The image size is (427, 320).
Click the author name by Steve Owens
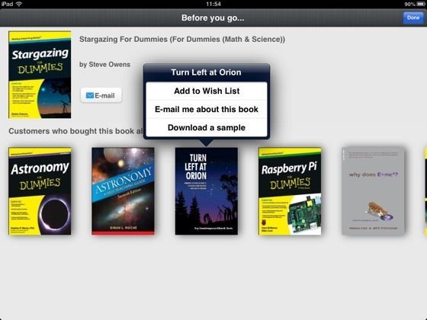coord(105,65)
